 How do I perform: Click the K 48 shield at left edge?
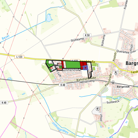click(x=4, y=103)
